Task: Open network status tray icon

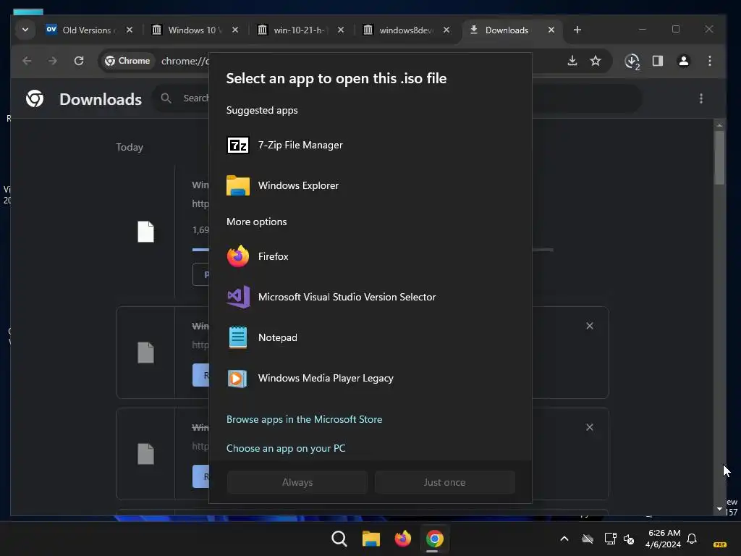Action: 610,539
